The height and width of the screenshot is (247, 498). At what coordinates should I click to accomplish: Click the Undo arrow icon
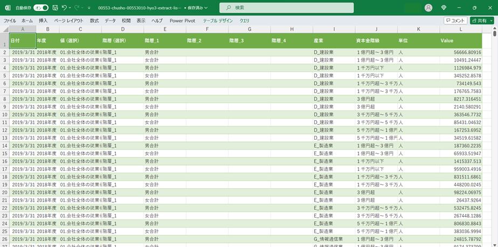pyautogui.click(x=64, y=8)
